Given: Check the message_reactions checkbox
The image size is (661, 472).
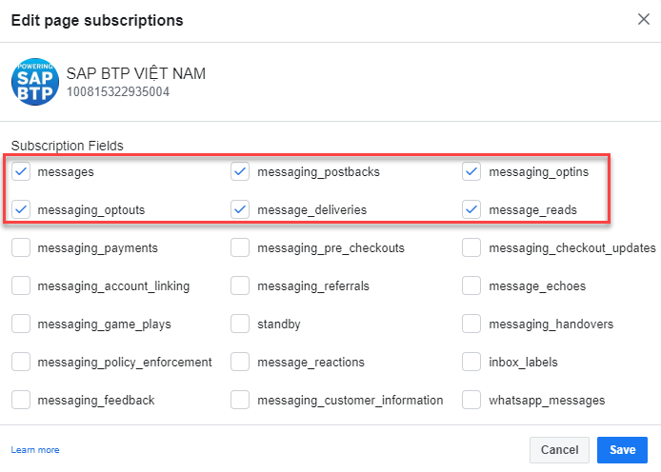Looking at the screenshot, I should pyautogui.click(x=240, y=363).
